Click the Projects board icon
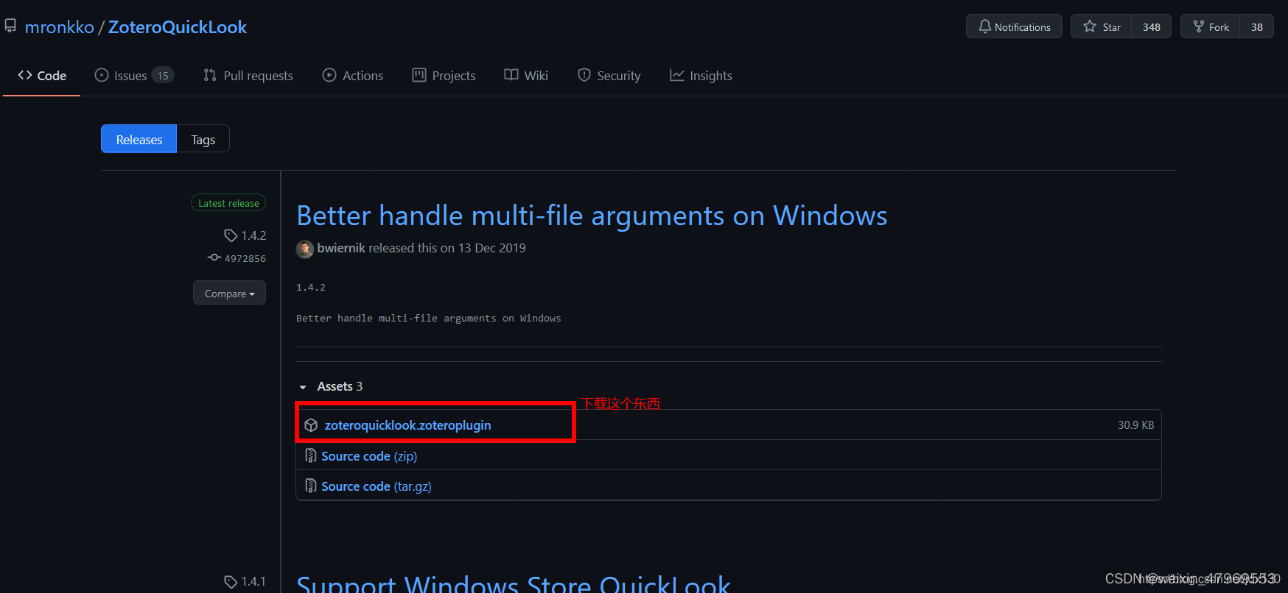The height and width of the screenshot is (593, 1288). (x=419, y=75)
